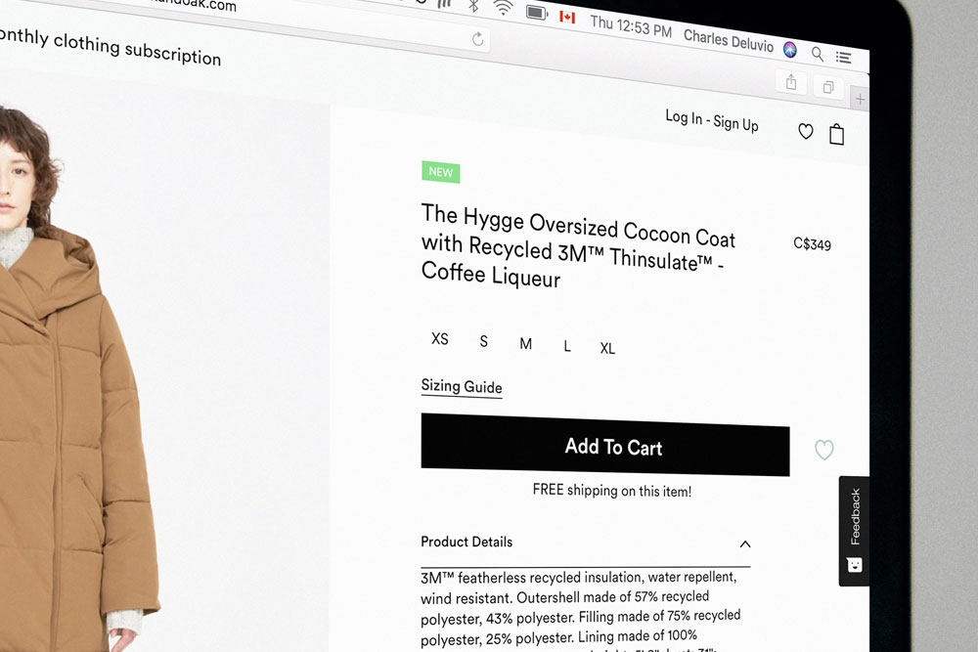978x652 pixels.
Task: Select size XS
Action: pos(440,338)
